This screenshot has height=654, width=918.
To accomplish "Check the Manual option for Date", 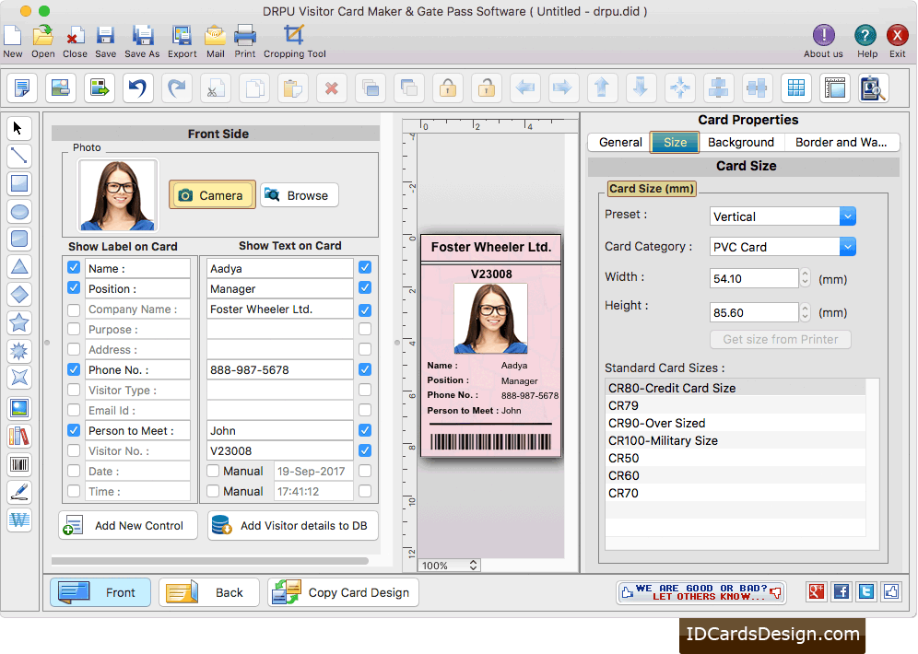I will point(215,471).
